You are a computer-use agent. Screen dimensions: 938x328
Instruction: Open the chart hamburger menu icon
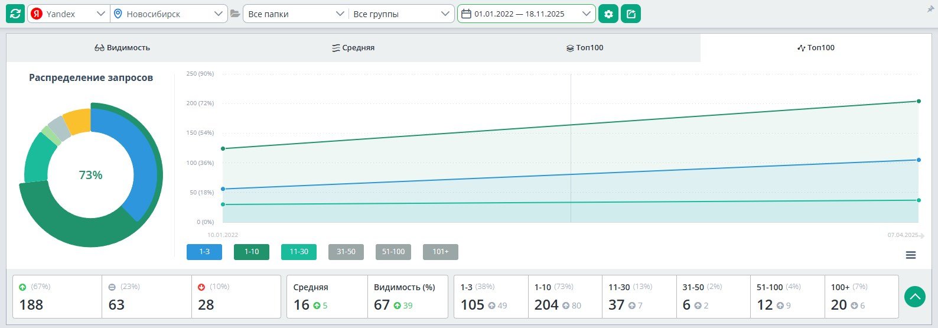tap(911, 255)
